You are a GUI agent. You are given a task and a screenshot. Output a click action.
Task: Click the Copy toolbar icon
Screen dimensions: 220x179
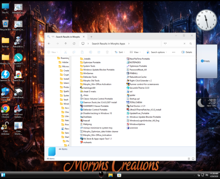point(74,52)
